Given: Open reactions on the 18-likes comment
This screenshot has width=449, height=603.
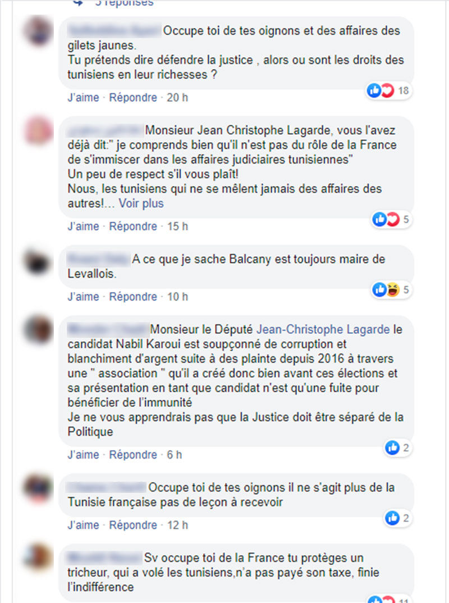Looking at the screenshot, I should pos(388,90).
